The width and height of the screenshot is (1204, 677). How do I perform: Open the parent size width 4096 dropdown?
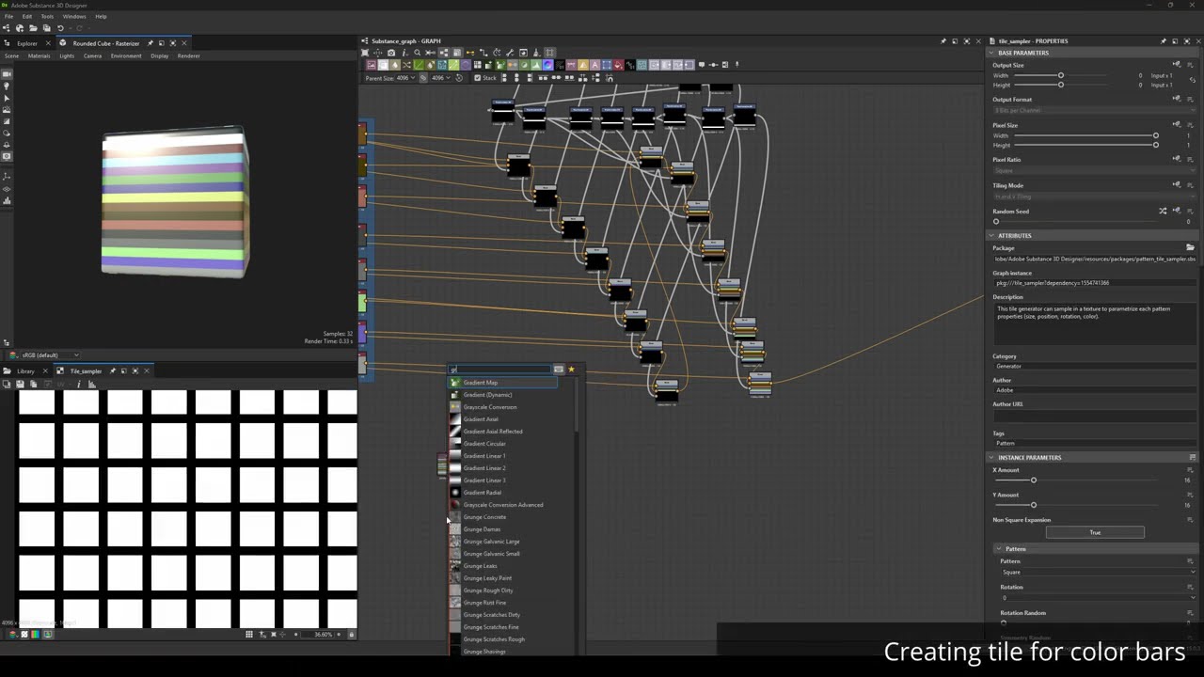(x=407, y=78)
